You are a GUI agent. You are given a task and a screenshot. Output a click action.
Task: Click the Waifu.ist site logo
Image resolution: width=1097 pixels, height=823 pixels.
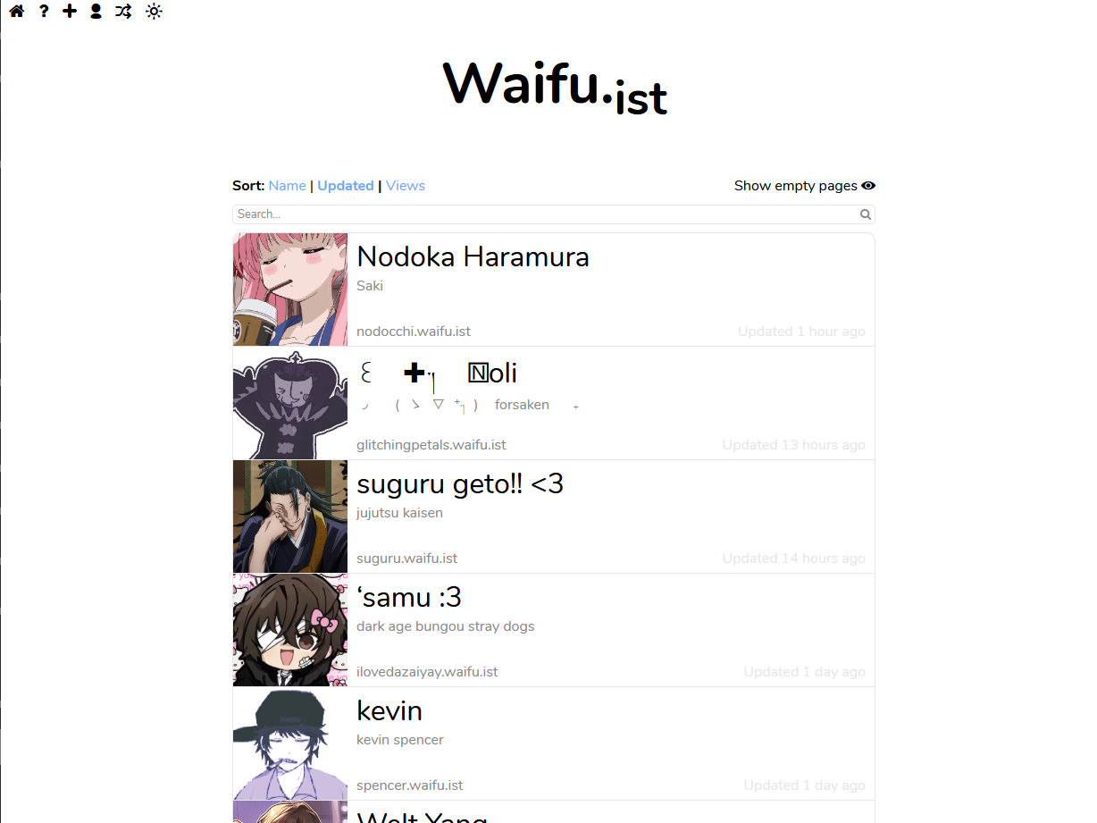(x=555, y=87)
